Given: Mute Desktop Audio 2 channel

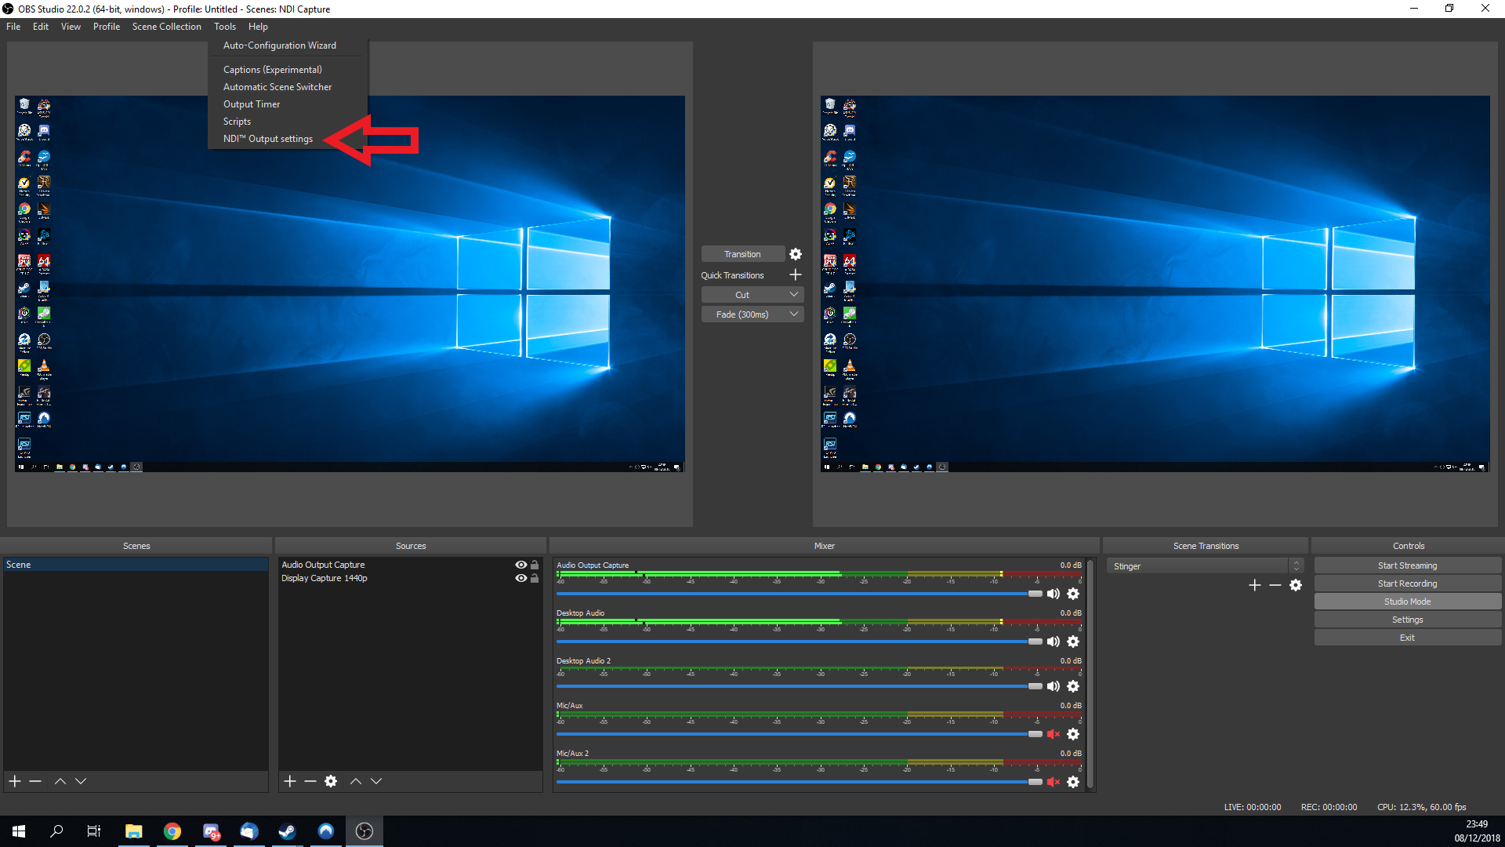Looking at the screenshot, I should click(x=1052, y=685).
